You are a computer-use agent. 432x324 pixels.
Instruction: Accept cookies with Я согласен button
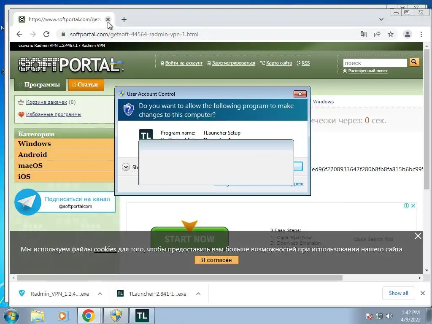[216, 260]
